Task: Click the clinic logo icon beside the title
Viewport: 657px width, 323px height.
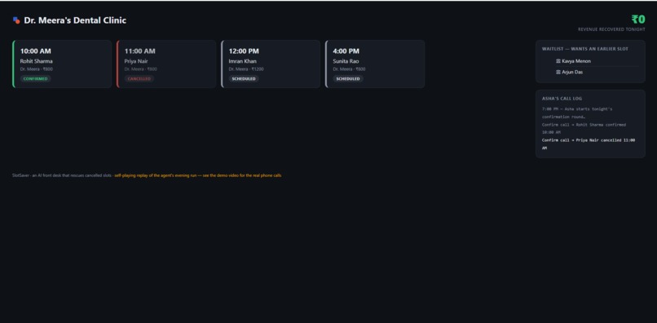Action: (16, 20)
